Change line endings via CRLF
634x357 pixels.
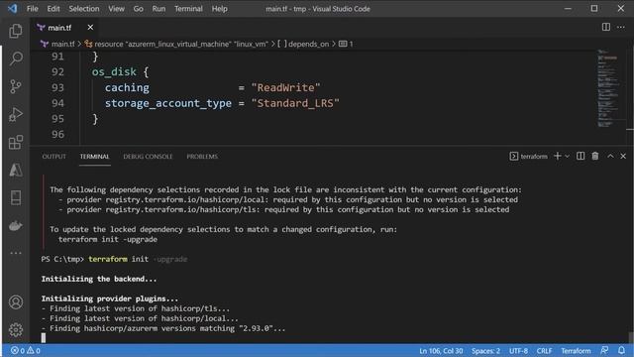click(544, 350)
